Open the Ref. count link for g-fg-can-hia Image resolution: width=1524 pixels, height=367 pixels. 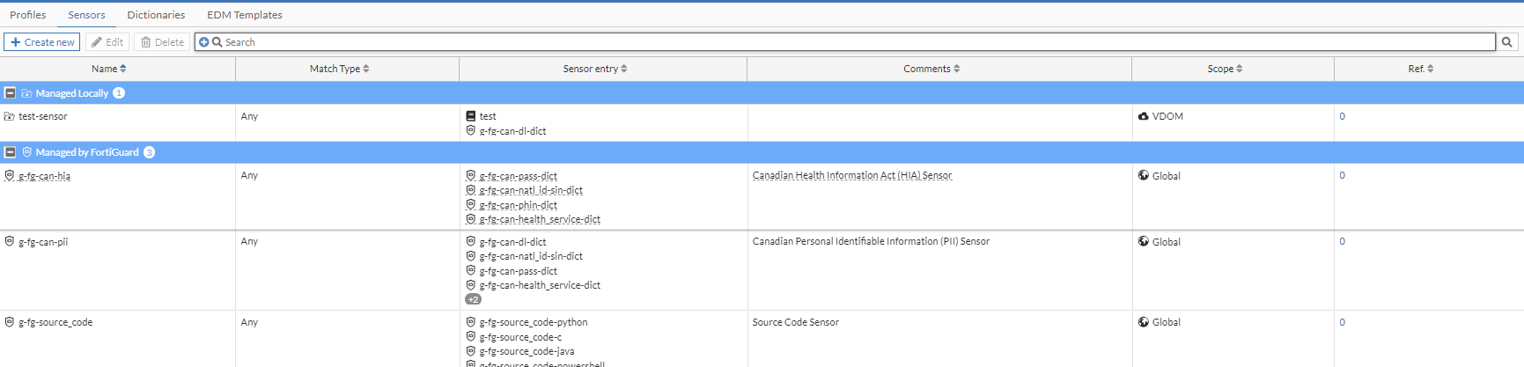(x=1342, y=175)
